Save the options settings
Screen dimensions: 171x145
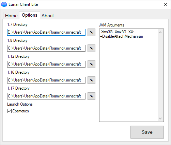pyautogui.click(x=147, y=132)
